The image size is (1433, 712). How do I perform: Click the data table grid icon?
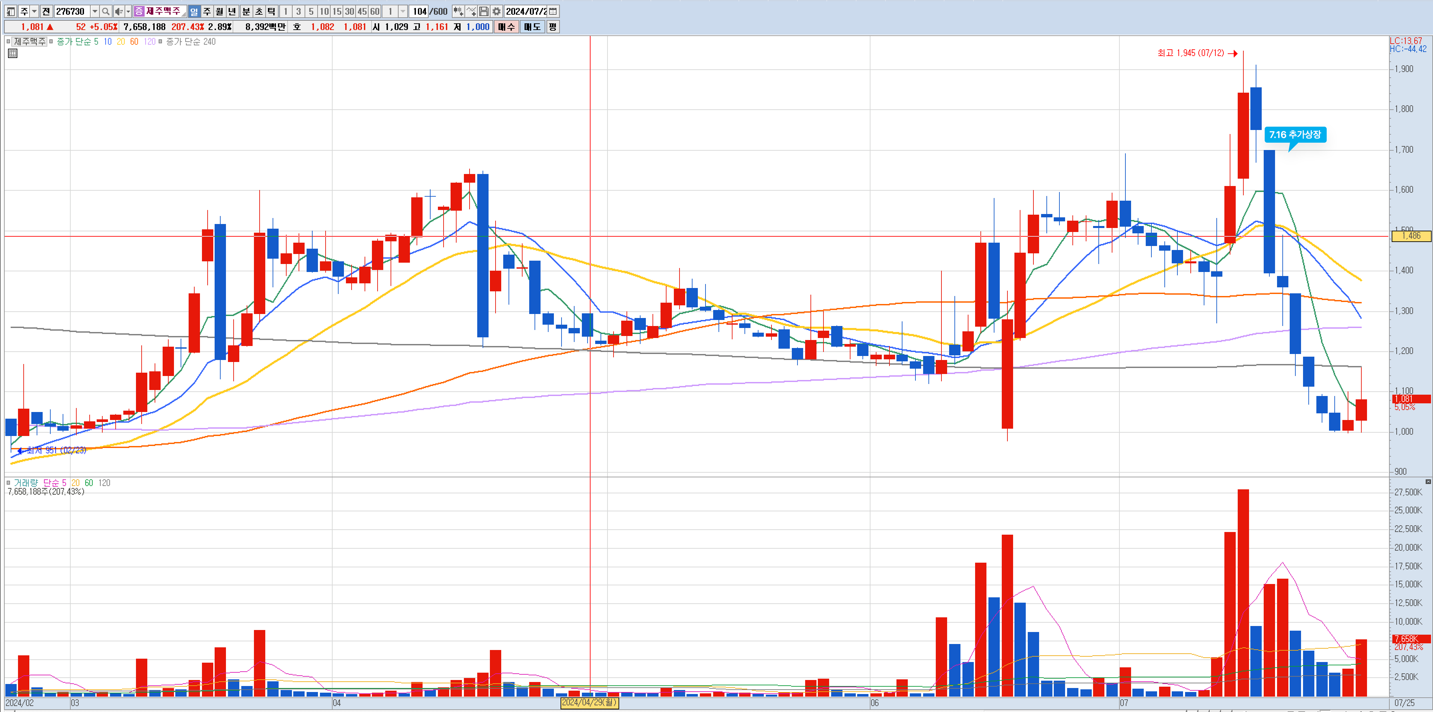click(x=13, y=53)
